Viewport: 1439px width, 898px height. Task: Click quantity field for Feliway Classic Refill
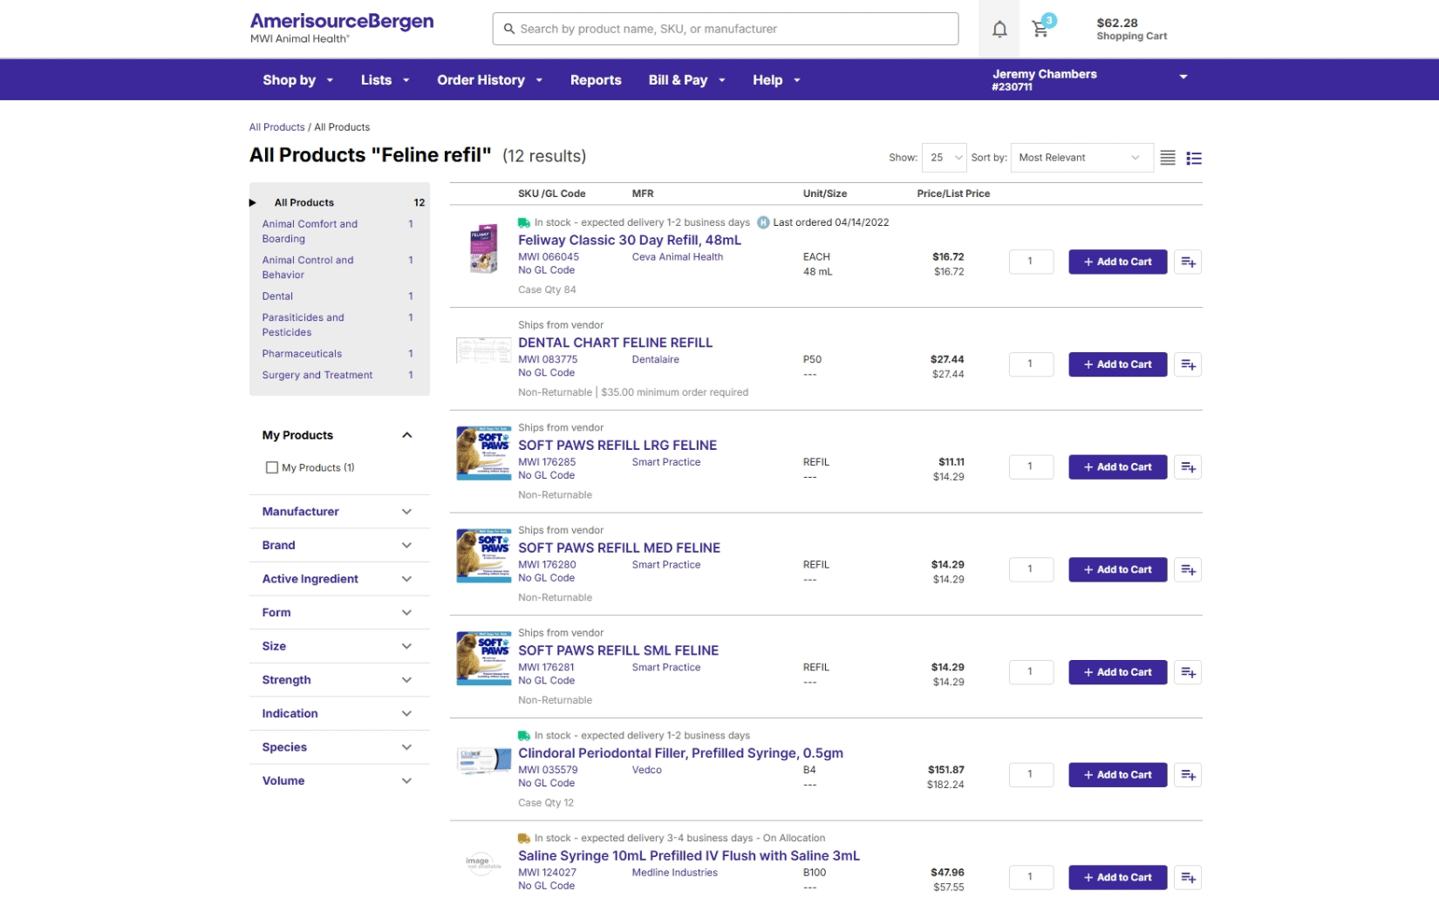coord(1031,262)
